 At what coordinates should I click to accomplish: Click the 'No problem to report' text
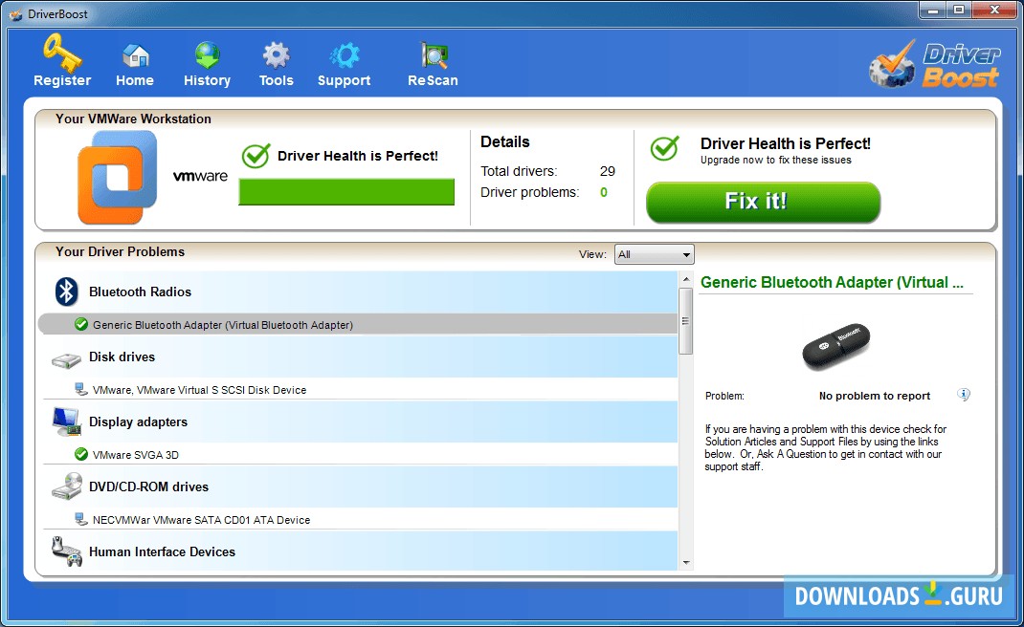875,396
